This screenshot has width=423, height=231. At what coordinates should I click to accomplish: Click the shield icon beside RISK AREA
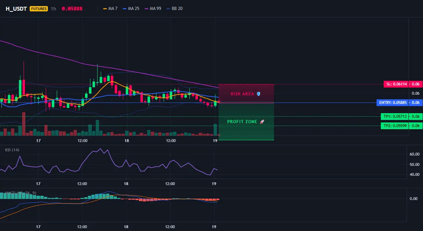258,94
